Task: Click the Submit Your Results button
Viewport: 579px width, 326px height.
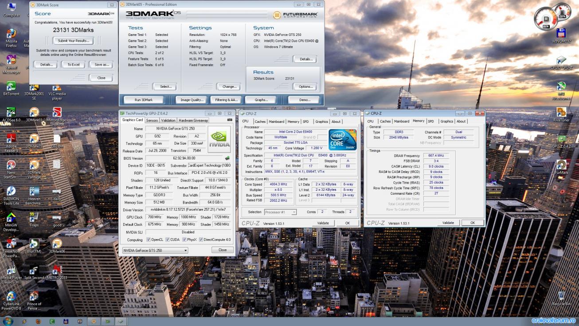Action: [x=74, y=41]
